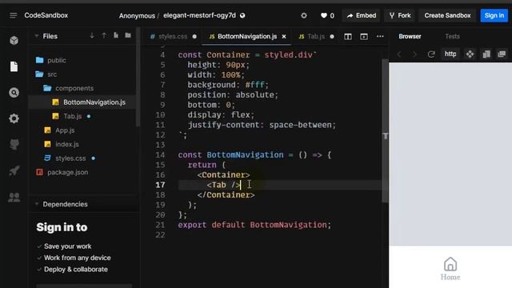Image resolution: width=512 pixels, height=288 pixels.
Task: Click the 'justify-content: space-between;' code line
Action: pos(262,125)
